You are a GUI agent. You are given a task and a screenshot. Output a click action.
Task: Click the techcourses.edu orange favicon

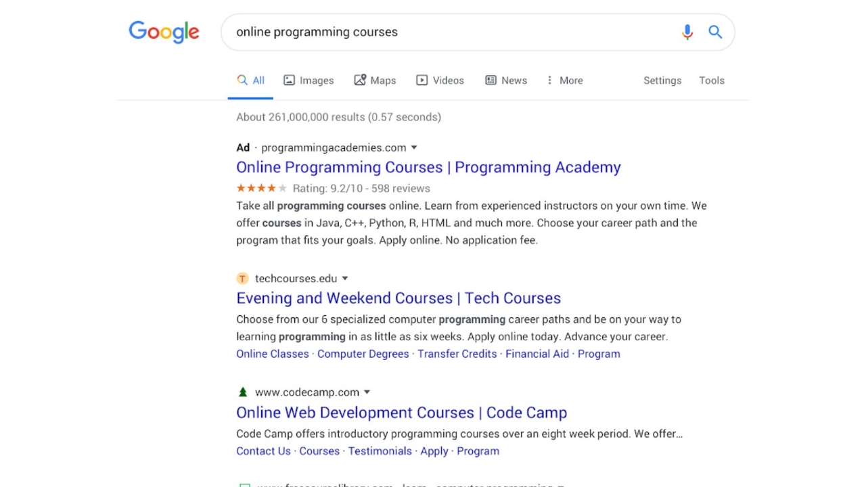tap(242, 279)
